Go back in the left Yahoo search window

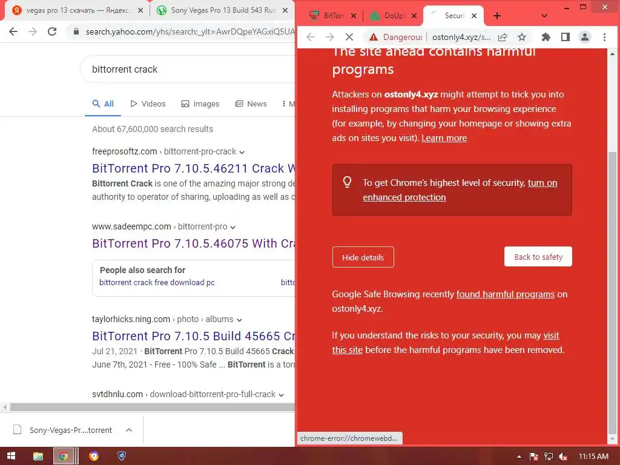point(13,31)
